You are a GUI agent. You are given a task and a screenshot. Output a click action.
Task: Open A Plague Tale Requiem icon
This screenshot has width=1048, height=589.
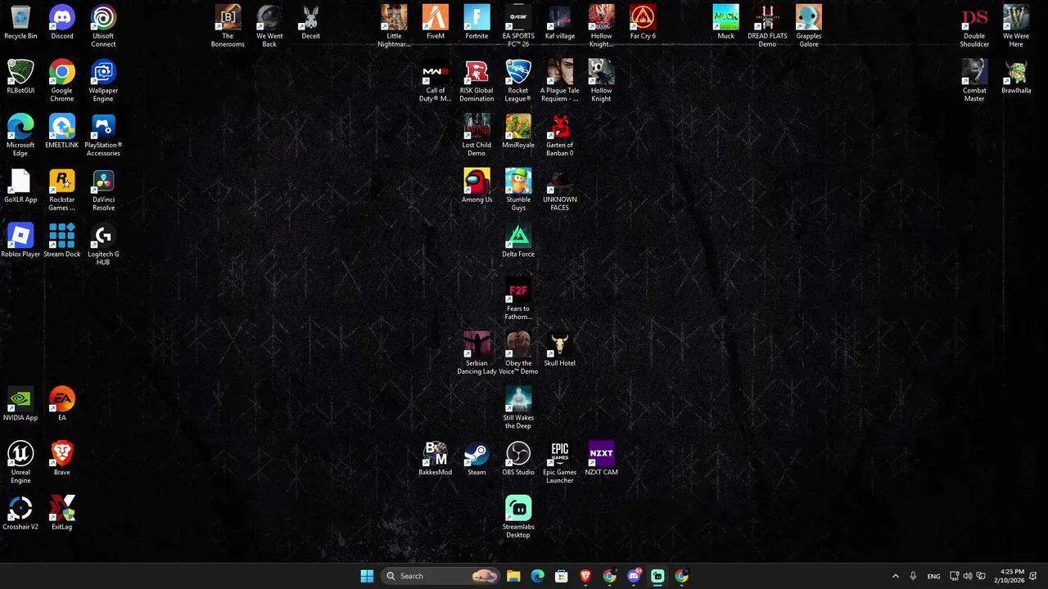tap(560, 81)
